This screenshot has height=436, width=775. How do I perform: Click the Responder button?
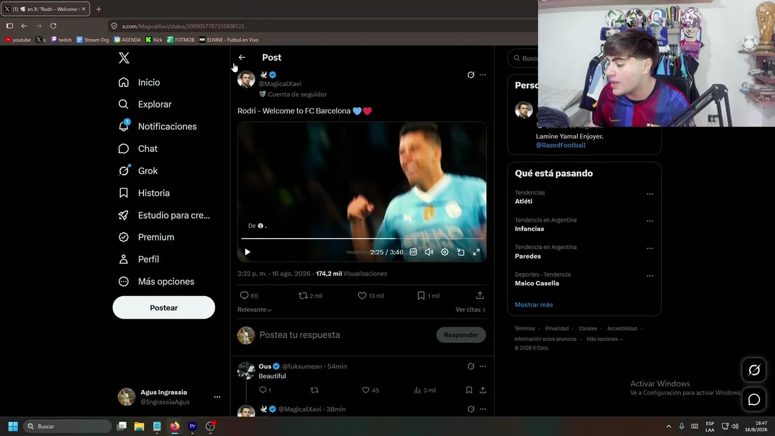tap(461, 335)
